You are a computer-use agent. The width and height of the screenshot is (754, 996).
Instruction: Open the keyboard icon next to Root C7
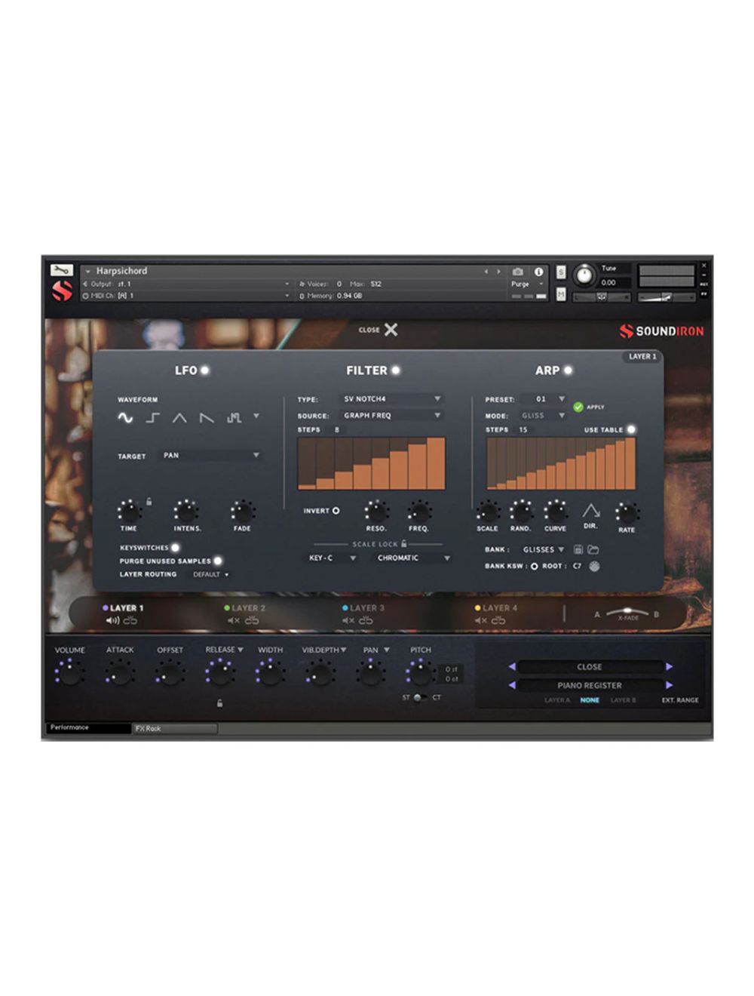[594, 566]
